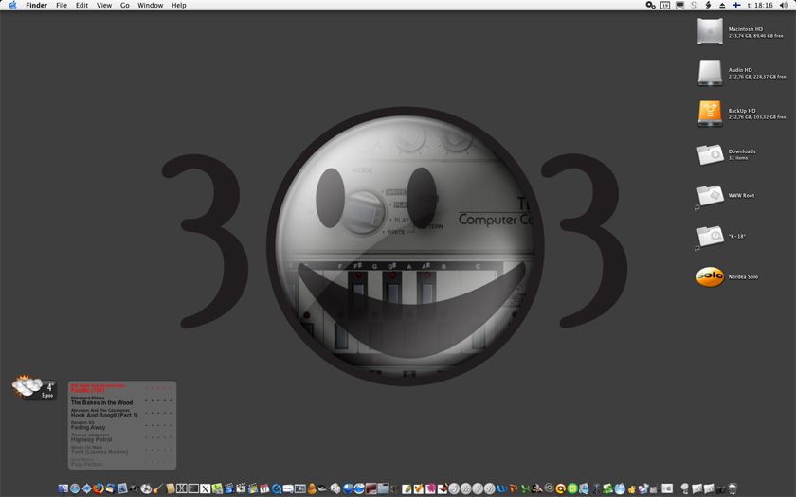This screenshot has width=796, height=497.
Task: Select the WWW Root folder alias
Action: (710, 195)
